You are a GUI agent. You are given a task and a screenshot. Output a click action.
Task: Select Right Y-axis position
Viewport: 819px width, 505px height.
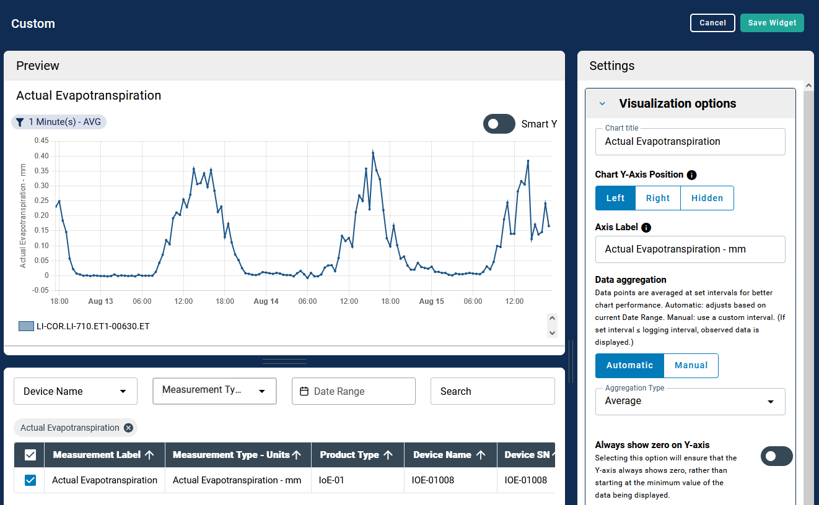click(657, 198)
